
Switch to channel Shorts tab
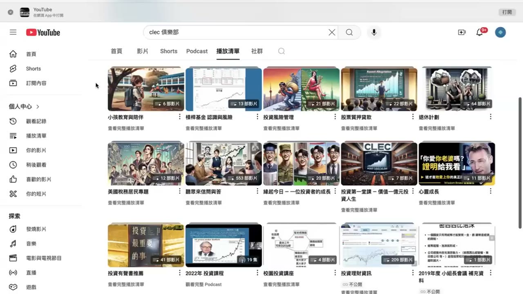tap(169, 51)
